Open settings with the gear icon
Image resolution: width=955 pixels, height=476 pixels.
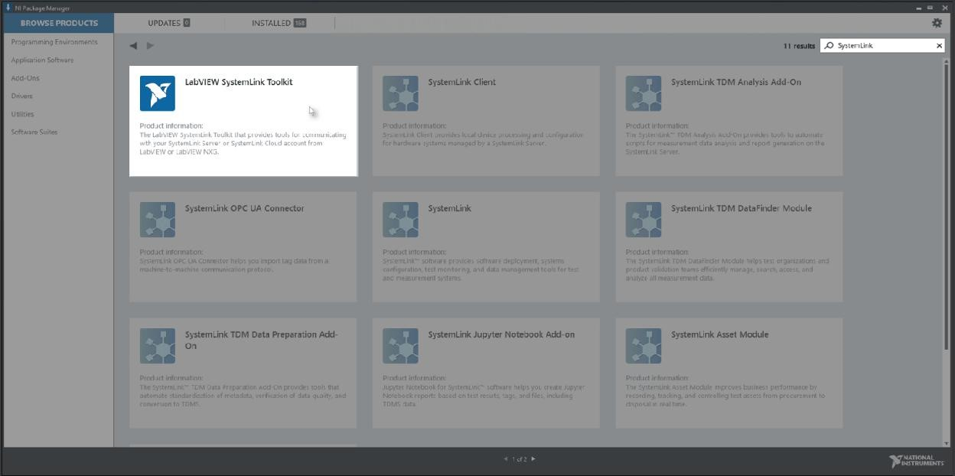point(937,23)
